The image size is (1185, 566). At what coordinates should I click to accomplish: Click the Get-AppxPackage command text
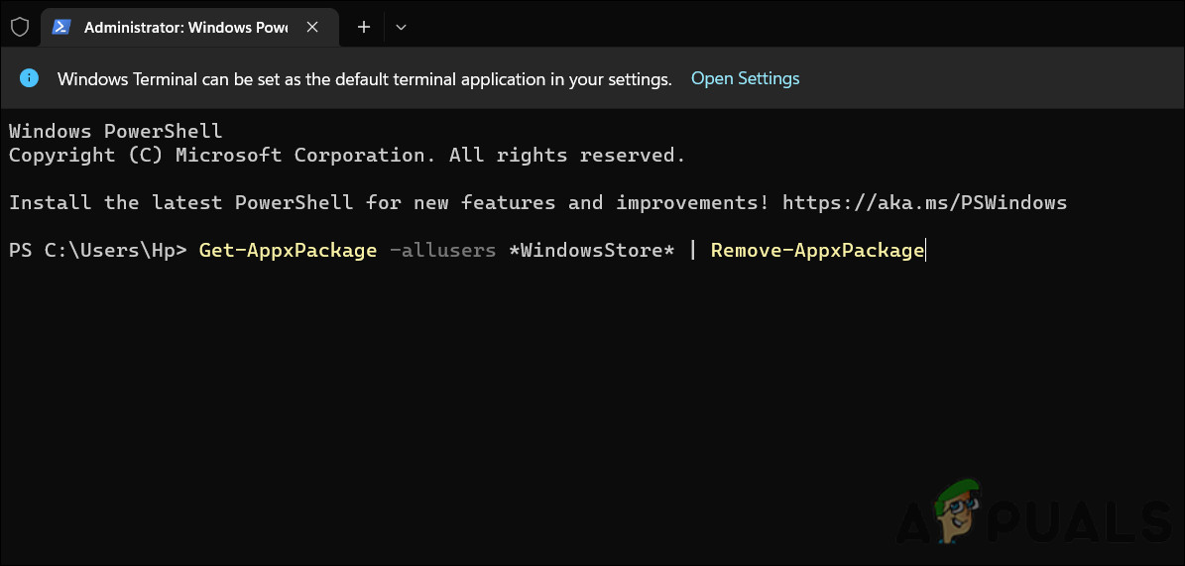point(288,251)
